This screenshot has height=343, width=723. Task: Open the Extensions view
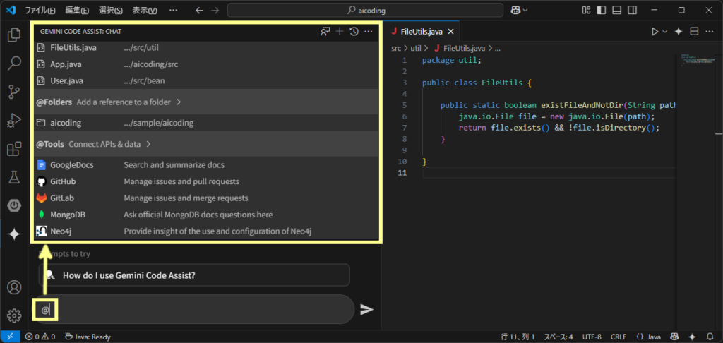coord(14,149)
